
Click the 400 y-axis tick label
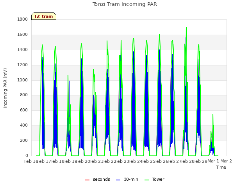click(x=24, y=125)
